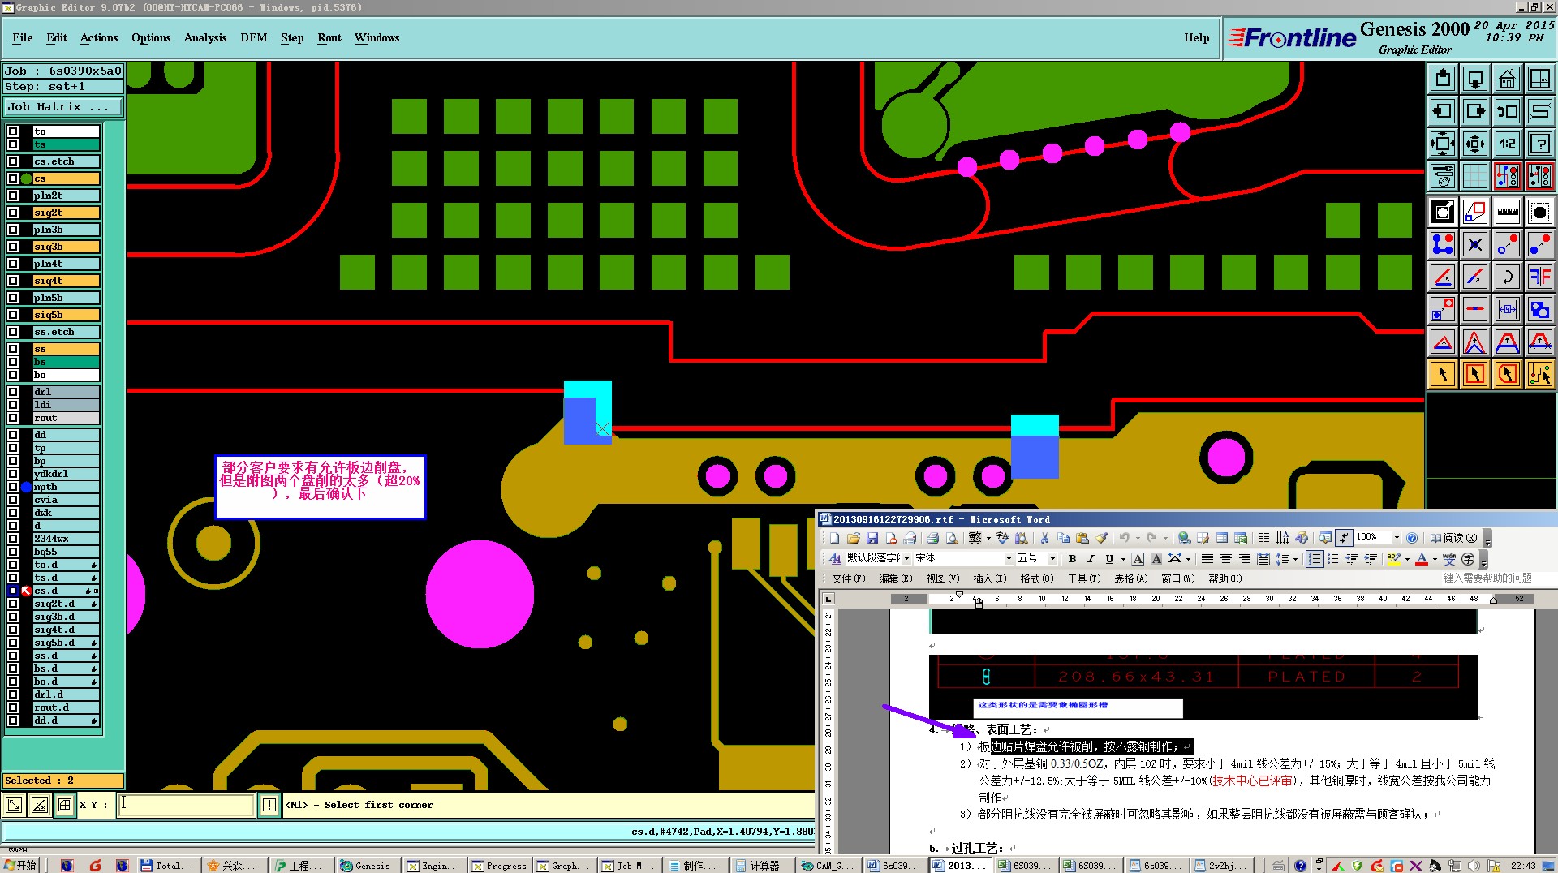Click the pan up arrow icon
This screenshot has height=873, width=1558.
1443,79
